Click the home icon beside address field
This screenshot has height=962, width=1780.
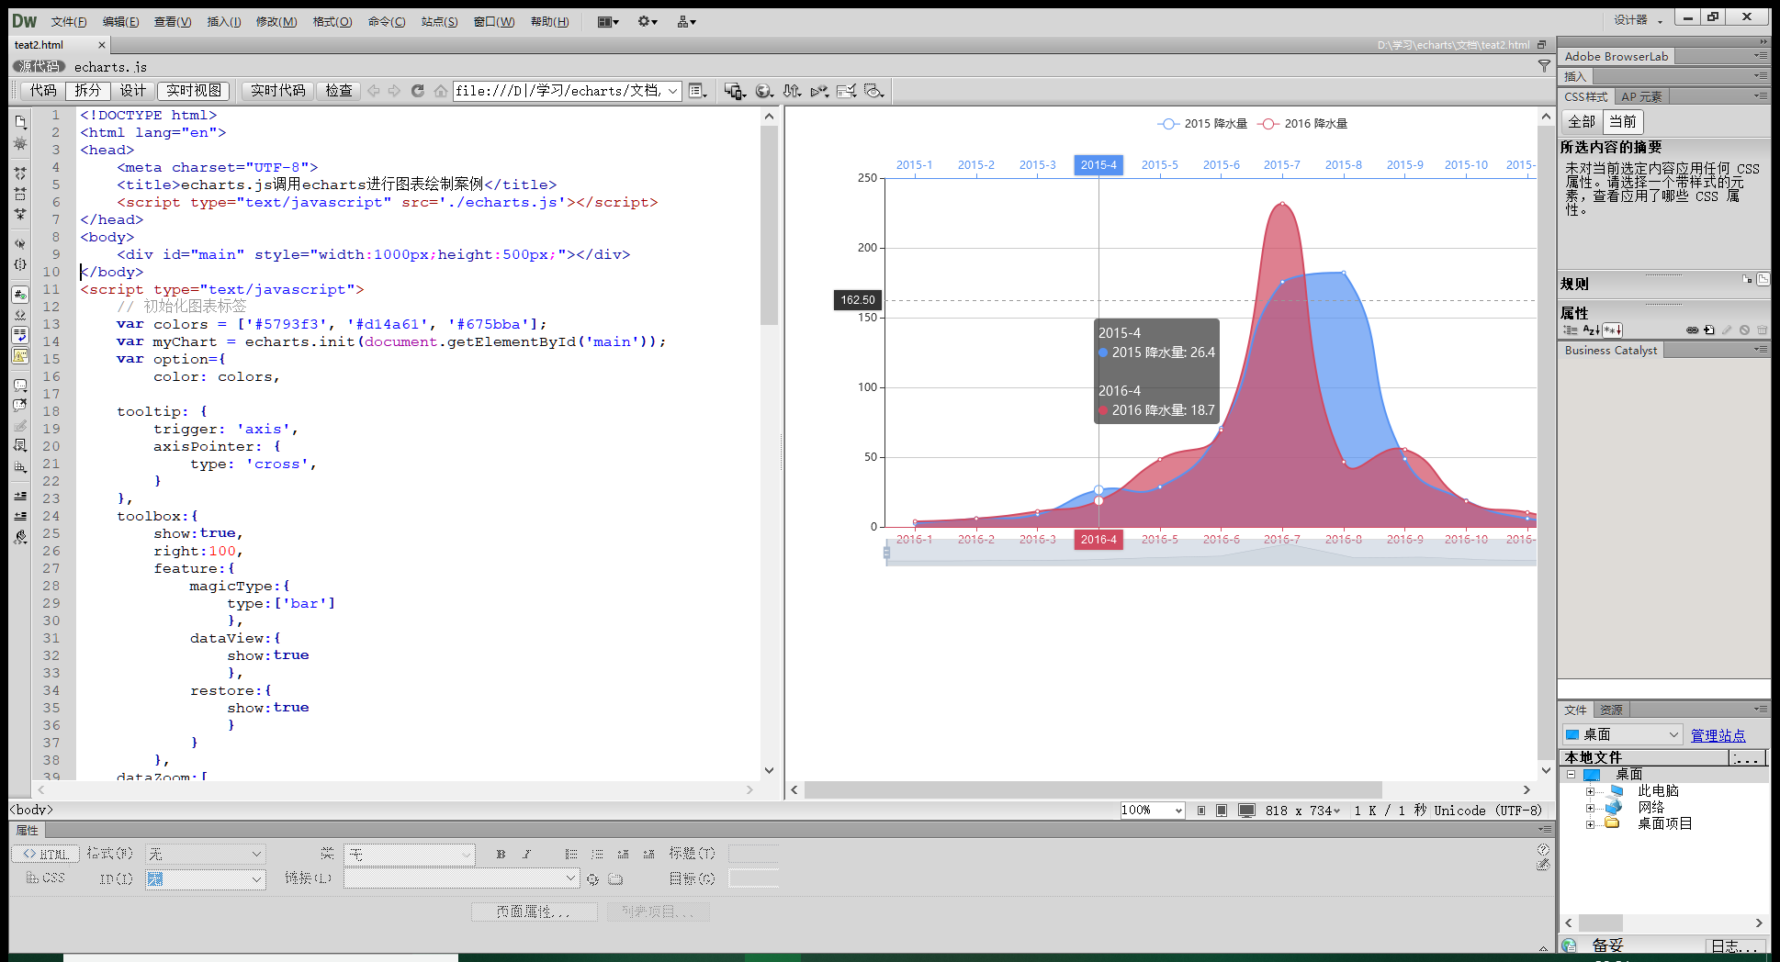click(x=441, y=90)
